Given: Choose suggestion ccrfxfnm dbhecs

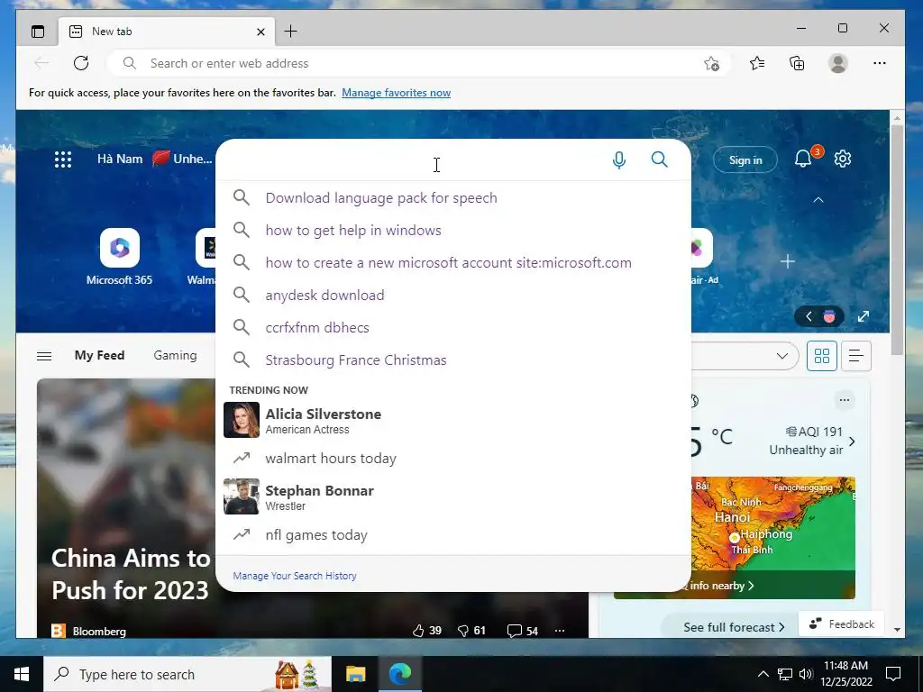Looking at the screenshot, I should [x=453, y=327].
